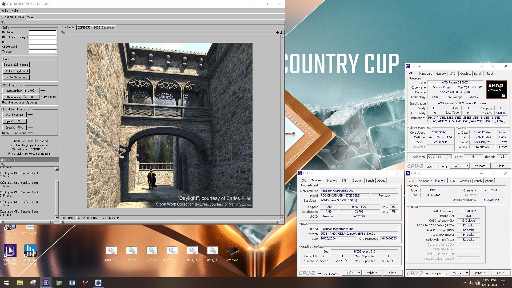Viewport: 512px width, 288px height.
Task: Click the MHz (real freq.) input field
Action: (43, 37)
